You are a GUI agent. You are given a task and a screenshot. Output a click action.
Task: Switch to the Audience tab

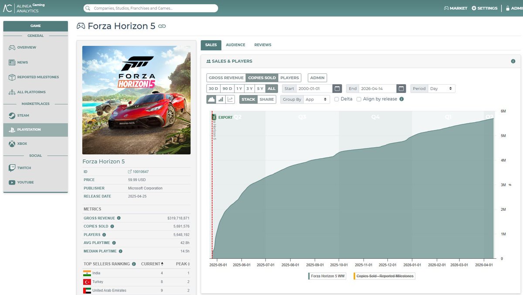(235, 45)
